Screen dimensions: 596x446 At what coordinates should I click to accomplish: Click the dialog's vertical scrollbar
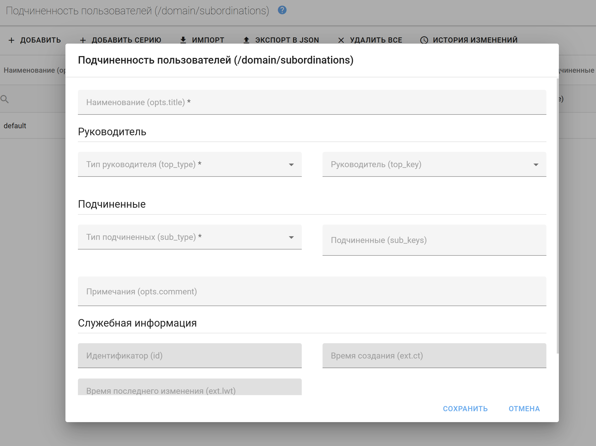(x=557, y=215)
